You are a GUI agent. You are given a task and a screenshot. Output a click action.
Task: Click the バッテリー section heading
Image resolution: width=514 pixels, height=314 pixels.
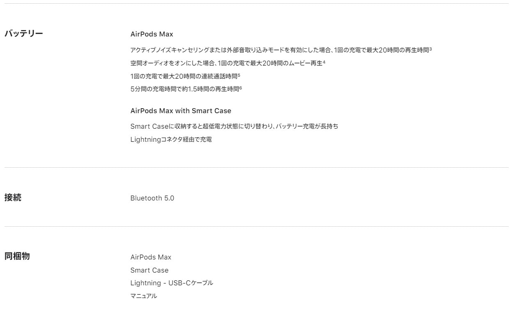tap(23, 33)
